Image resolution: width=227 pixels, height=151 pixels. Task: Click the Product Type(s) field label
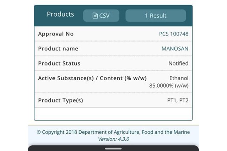coord(60,100)
